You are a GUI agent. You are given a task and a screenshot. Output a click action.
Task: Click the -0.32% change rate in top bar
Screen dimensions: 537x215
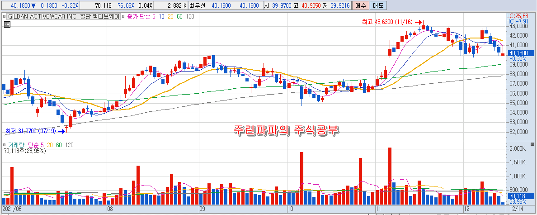point(70,5)
